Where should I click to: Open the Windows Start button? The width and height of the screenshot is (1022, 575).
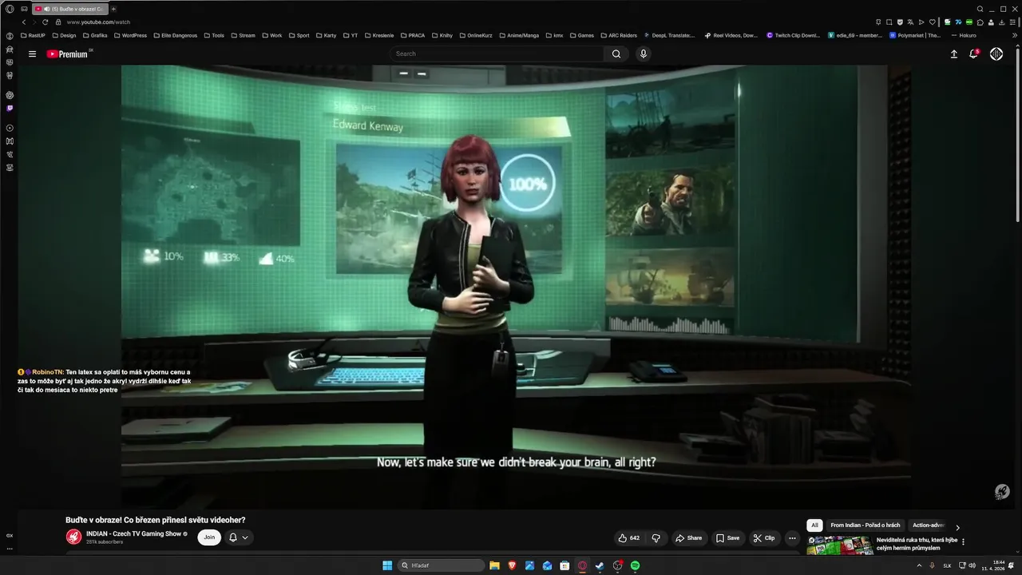point(387,565)
